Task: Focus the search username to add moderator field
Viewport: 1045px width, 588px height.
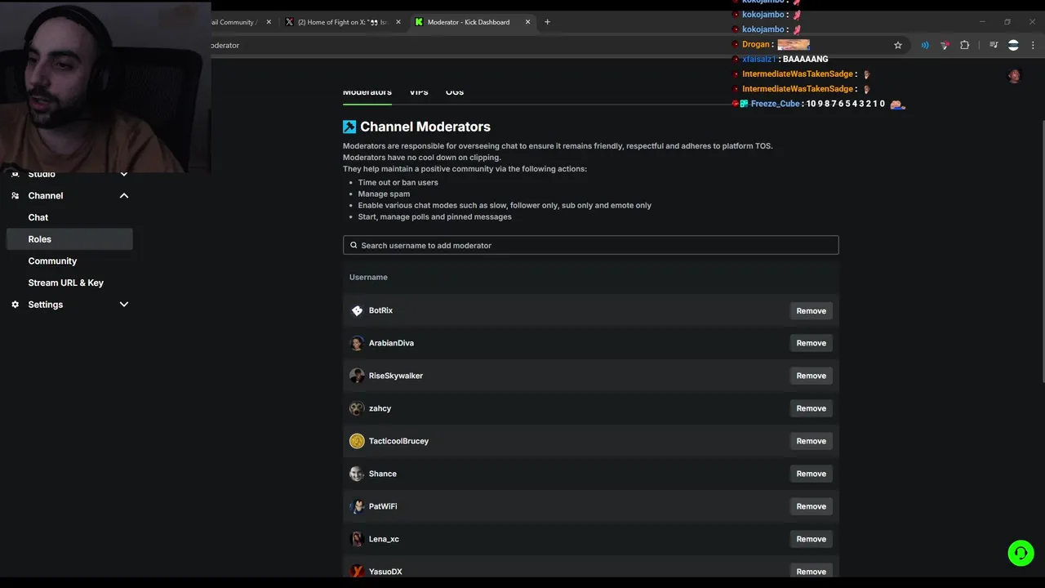Action: click(591, 245)
